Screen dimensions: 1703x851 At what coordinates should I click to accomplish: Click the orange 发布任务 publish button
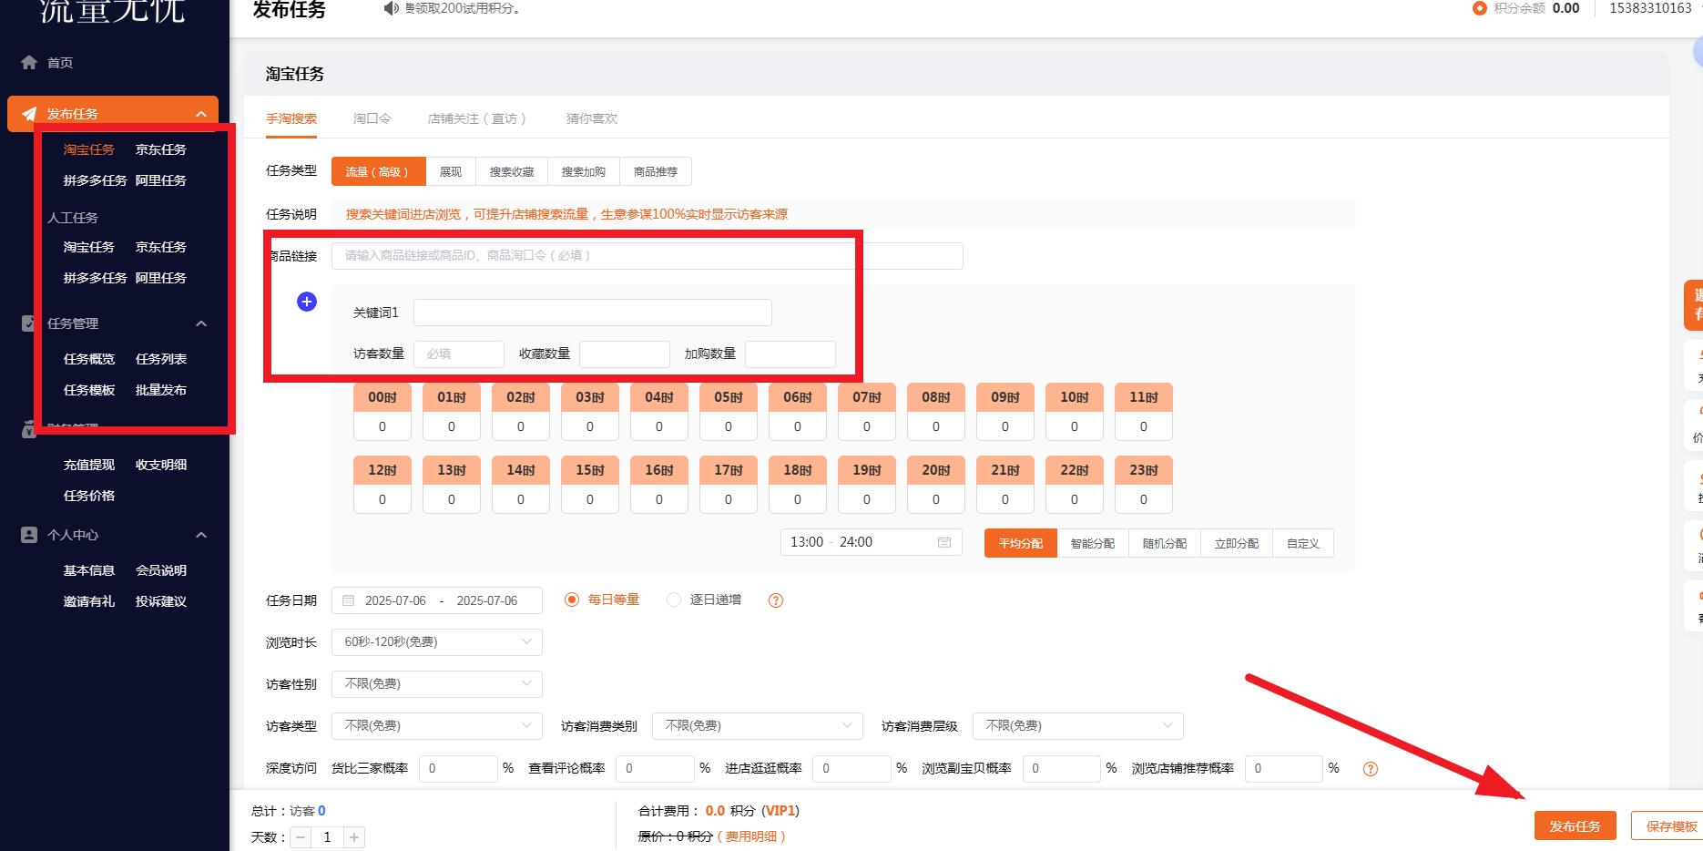click(x=1575, y=825)
